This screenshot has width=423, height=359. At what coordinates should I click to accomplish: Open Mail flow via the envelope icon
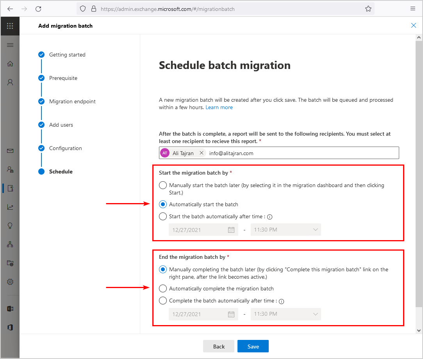click(x=10, y=150)
